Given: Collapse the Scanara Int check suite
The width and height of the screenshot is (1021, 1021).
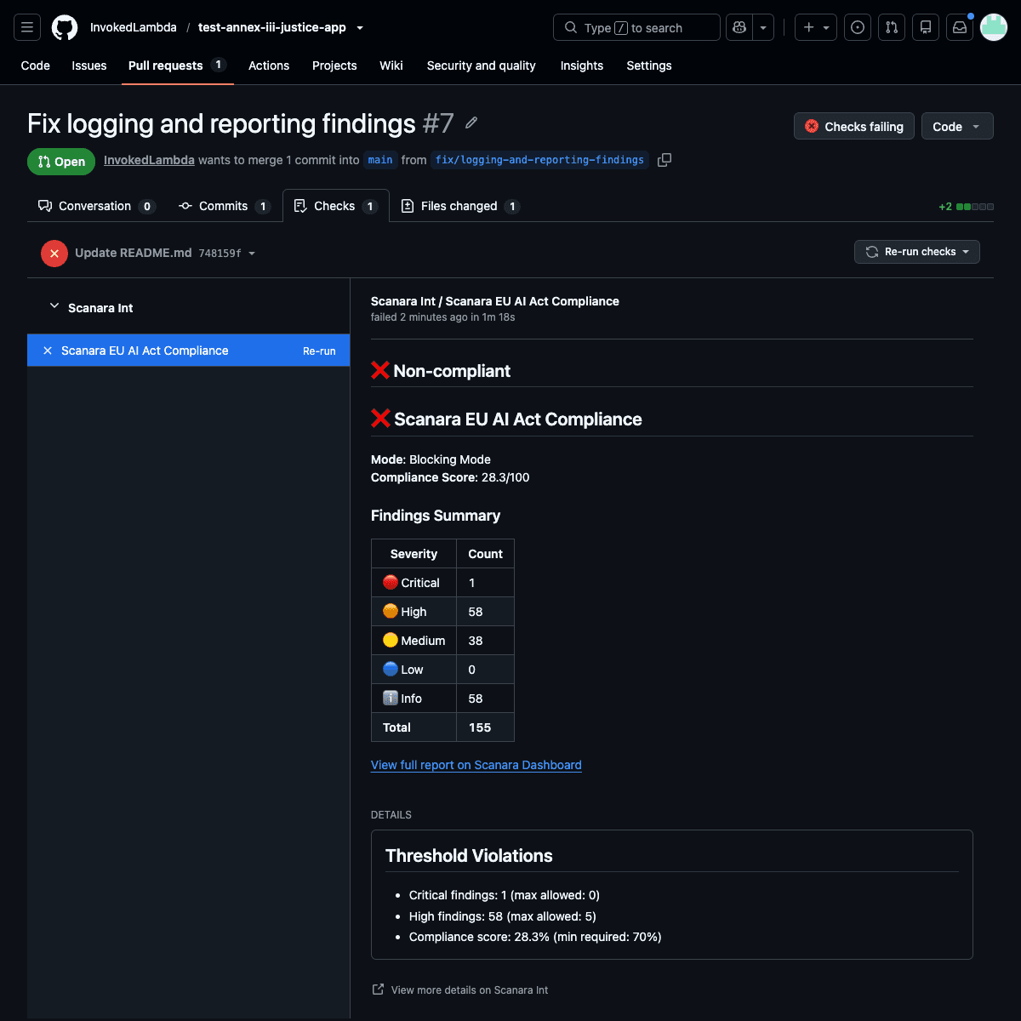Looking at the screenshot, I should (x=54, y=306).
